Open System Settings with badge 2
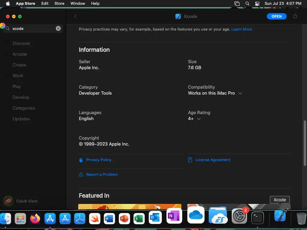The image size is (307, 230). click(239, 216)
